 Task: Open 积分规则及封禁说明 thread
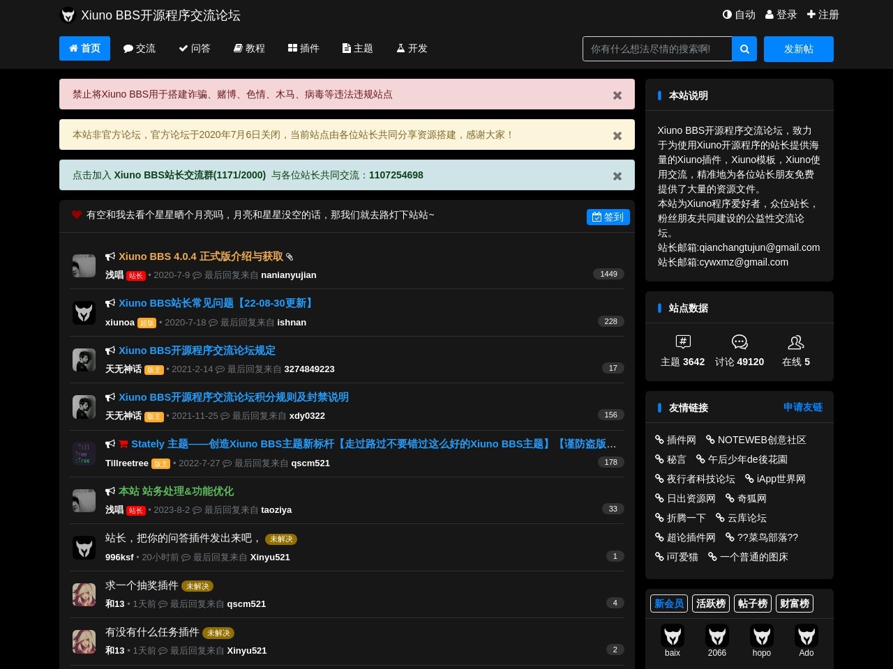234,397
